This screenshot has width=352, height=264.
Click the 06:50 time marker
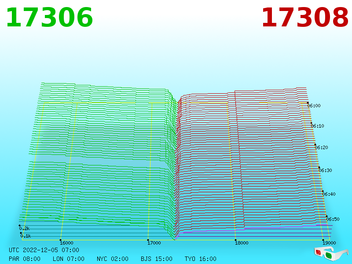(333, 219)
